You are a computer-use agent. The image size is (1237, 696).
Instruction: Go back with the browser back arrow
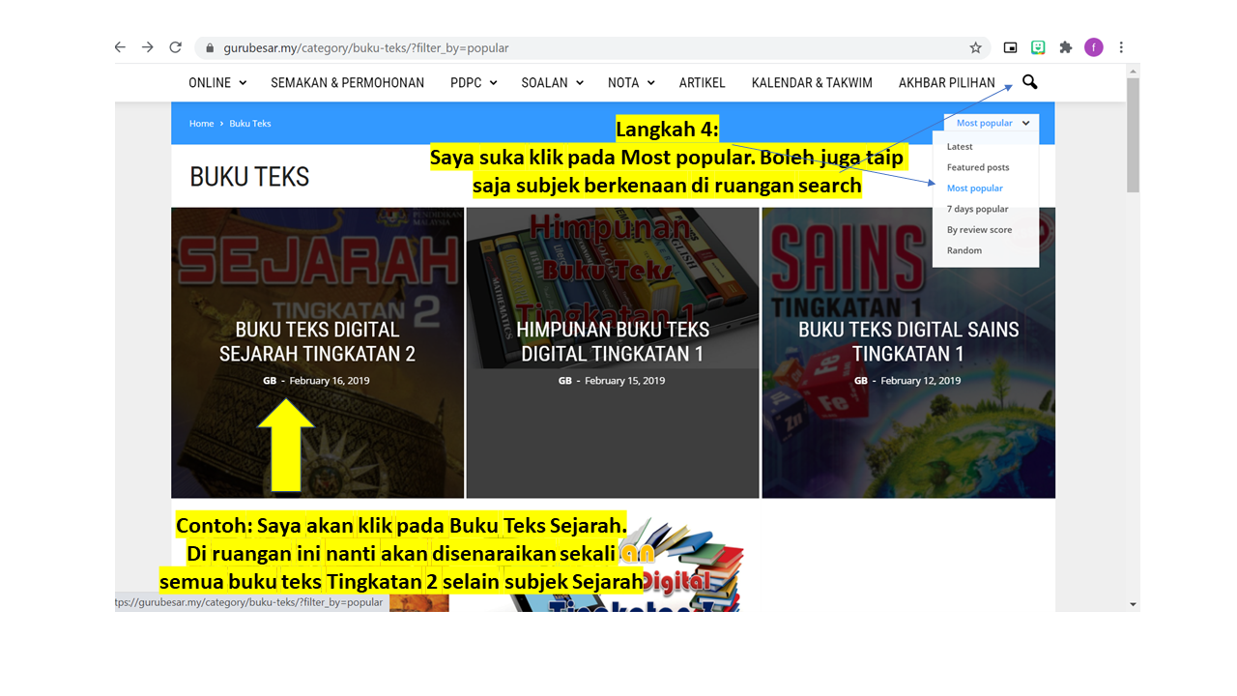coord(120,47)
